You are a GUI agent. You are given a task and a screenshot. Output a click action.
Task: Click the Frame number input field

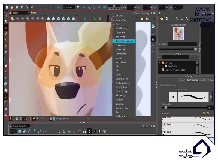coord(131,7)
